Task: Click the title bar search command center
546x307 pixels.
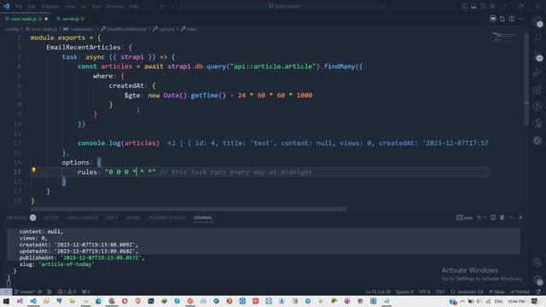Action: [x=284, y=6]
